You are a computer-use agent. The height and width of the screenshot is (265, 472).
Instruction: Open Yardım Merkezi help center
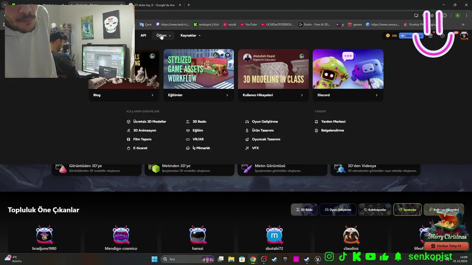(x=330, y=121)
